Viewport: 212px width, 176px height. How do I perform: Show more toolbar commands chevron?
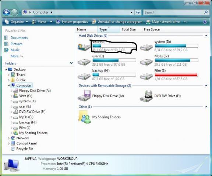(x=185, y=22)
